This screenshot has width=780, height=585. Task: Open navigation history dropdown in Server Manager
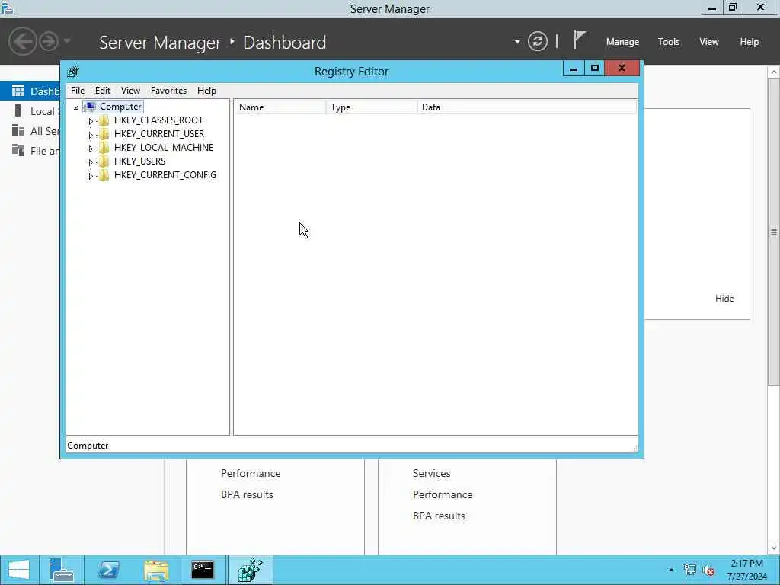(x=67, y=41)
